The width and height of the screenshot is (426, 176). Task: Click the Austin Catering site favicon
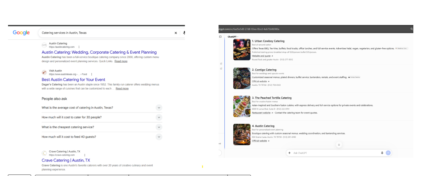pyautogui.click(x=44, y=45)
